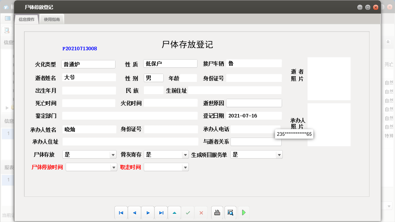Click the 逝者照片 photo box

[329, 79]
